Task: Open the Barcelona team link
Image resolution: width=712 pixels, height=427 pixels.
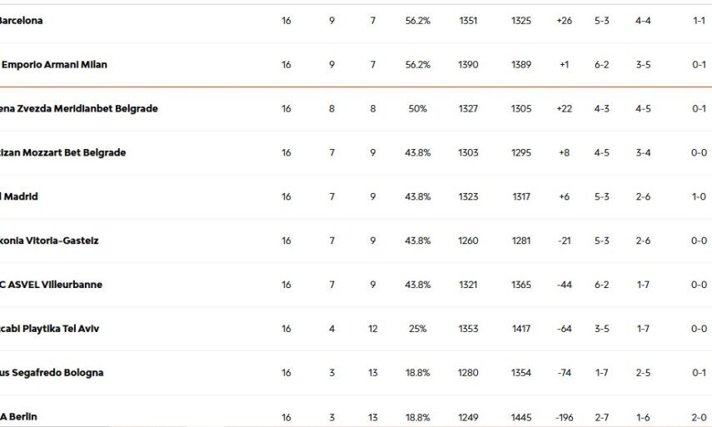Action: click(x=21, y=21)
